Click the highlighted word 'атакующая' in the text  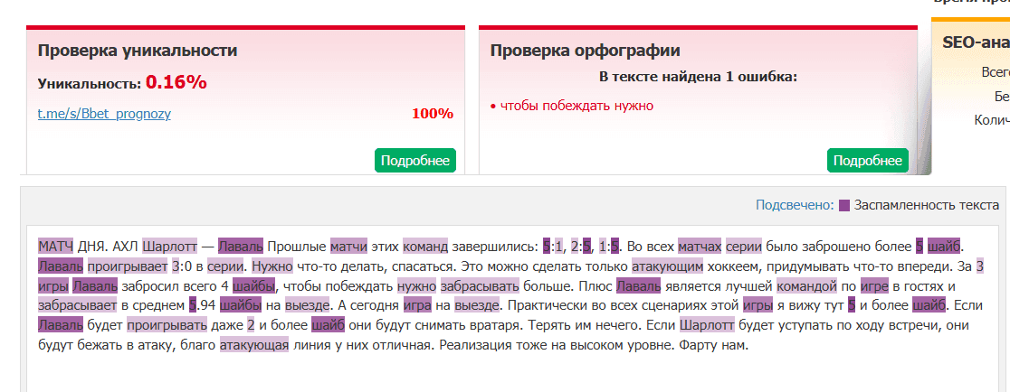(x=254, y=346)
